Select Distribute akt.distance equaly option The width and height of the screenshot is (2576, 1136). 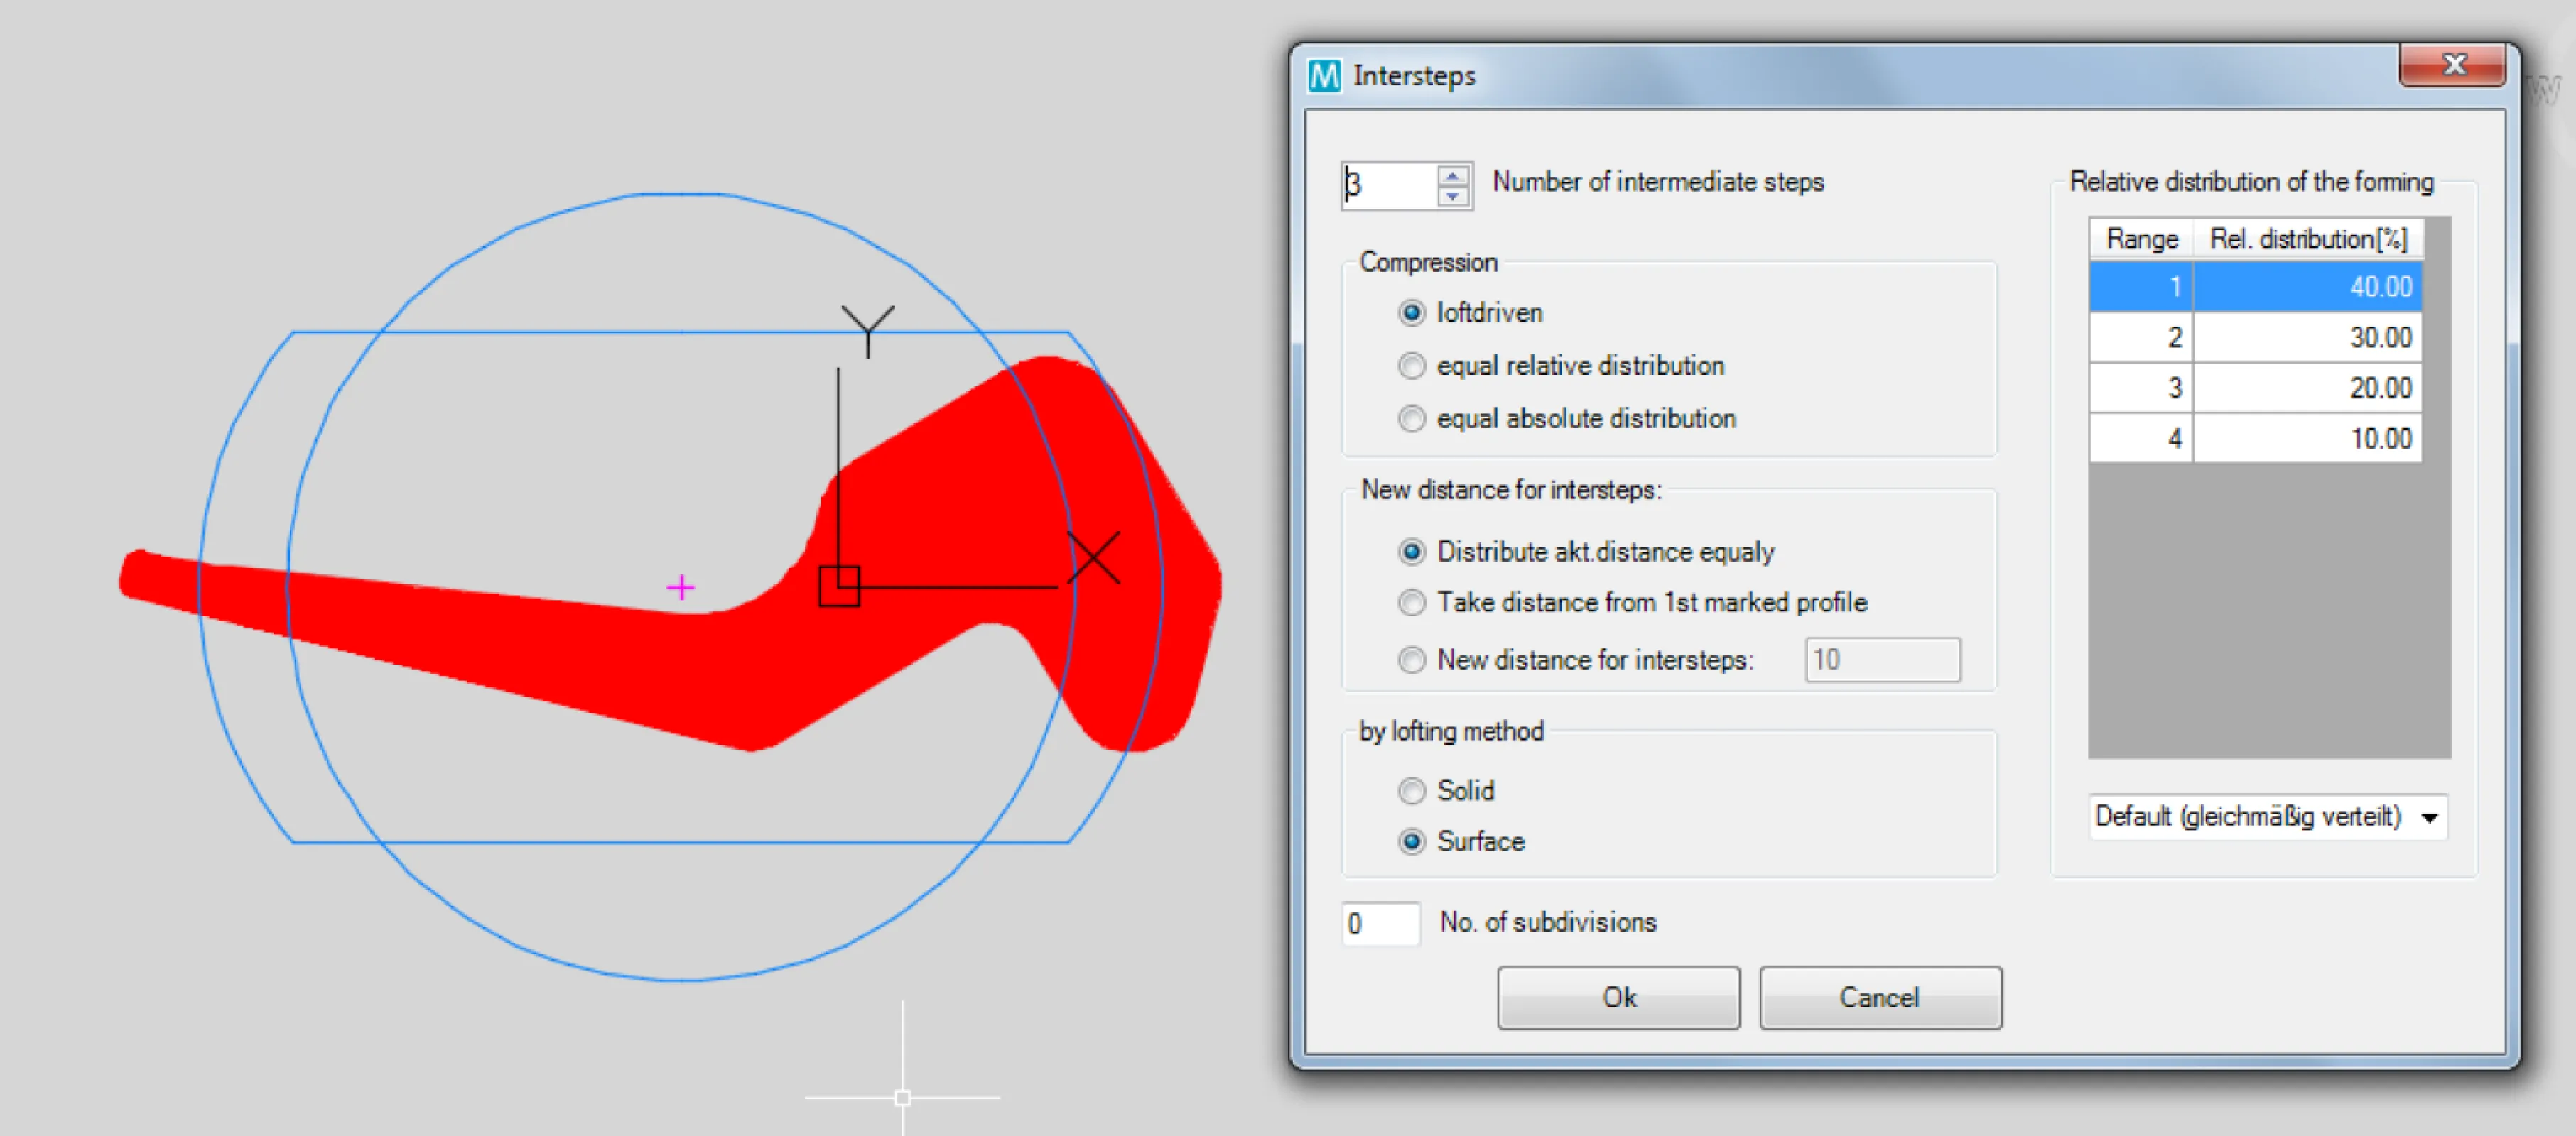(1411, 552)
